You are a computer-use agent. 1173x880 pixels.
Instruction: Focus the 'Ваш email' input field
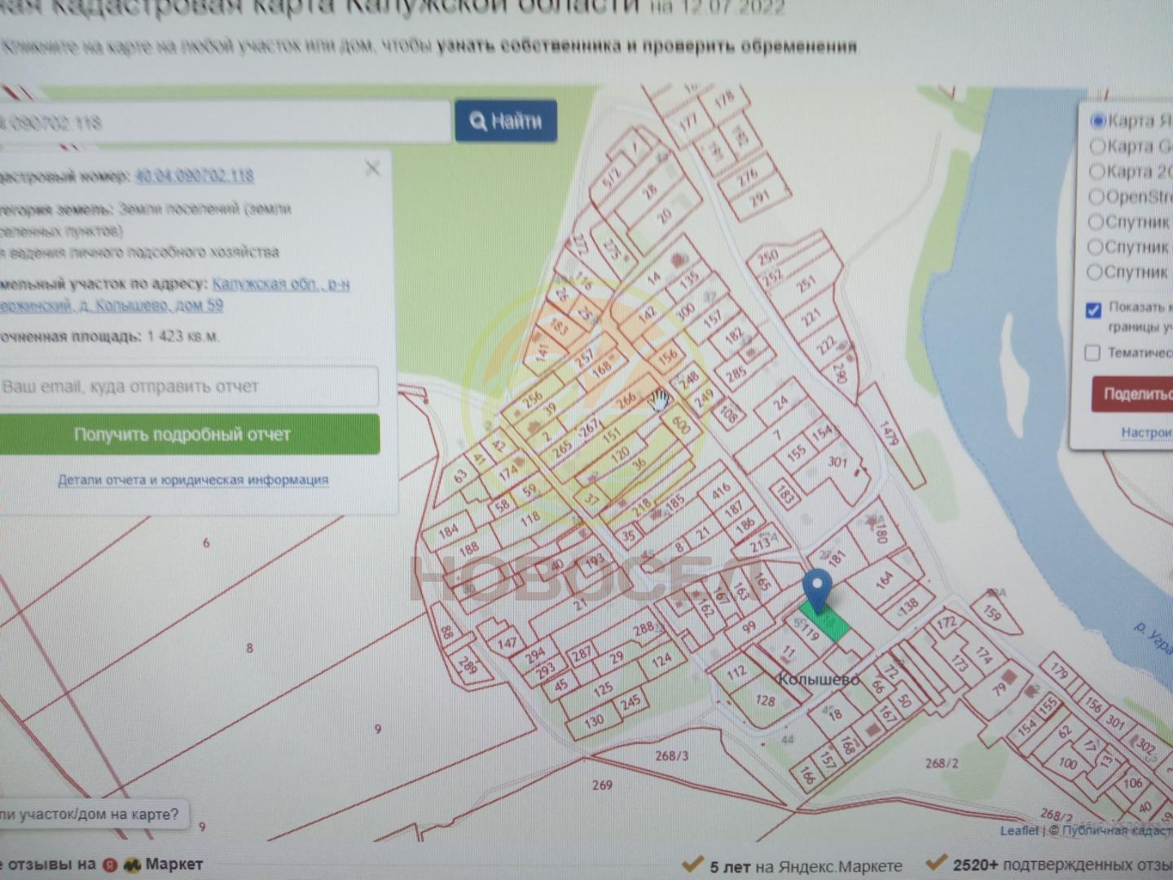coord(187,386)
